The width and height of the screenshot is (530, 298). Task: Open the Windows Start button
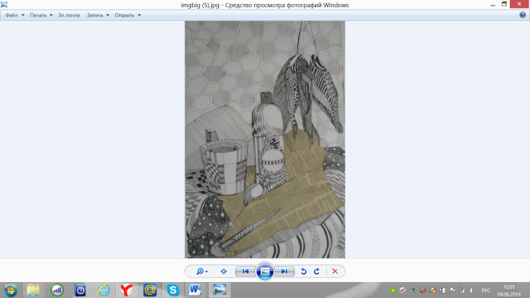(10, 290)
